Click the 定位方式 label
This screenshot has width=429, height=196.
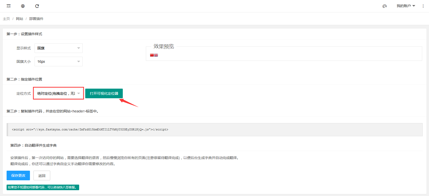(24, 93)
